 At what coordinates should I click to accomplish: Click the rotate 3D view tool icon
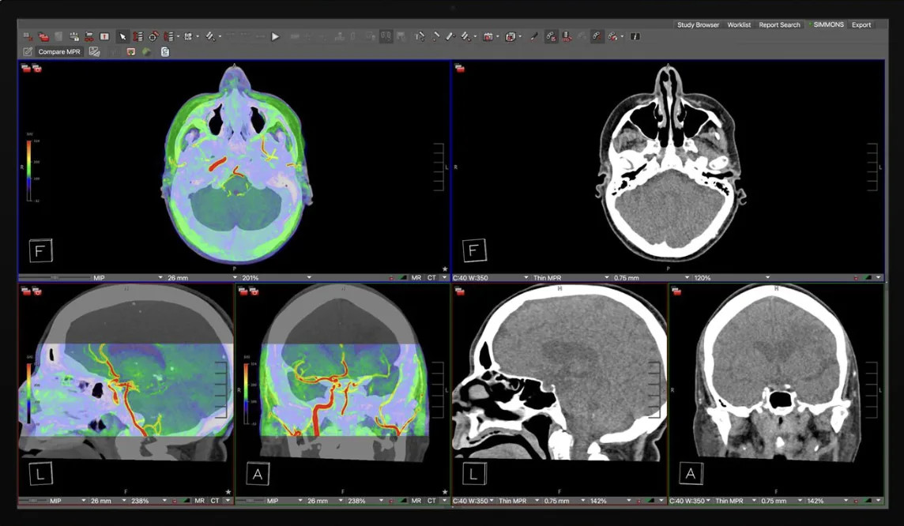(153, 36)
